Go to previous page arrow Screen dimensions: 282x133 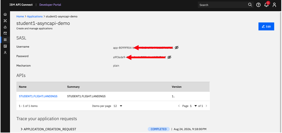(x=179, y=106)
